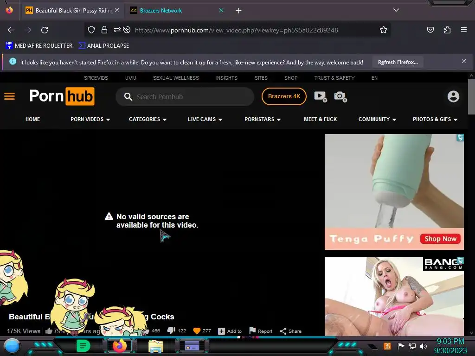Click the autoplay blocked icon in URL bar
The height and width of the screenshot is (356, 475).
pyautogui.click(x=127, y=30)
